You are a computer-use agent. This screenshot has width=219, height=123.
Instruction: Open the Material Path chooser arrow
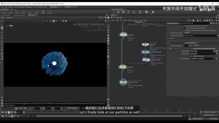(x=217, y=54)
